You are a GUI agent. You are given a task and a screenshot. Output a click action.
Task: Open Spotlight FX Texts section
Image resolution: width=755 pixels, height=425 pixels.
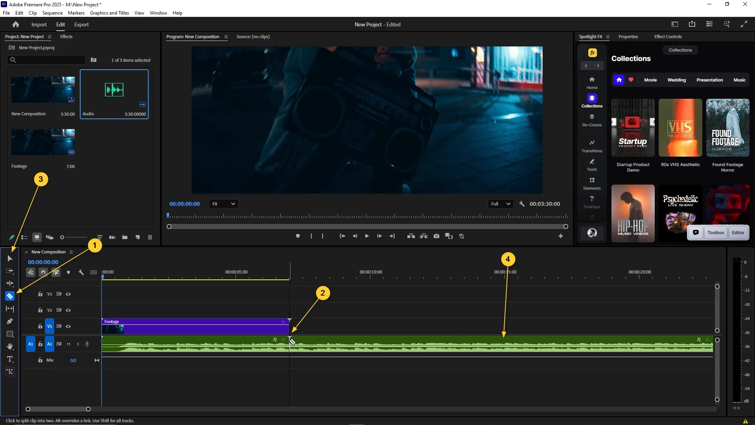coord(592,165)
